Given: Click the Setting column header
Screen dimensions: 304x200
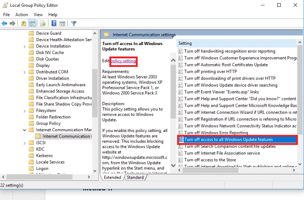Looking at the screenshot, I should (x=237, y=43).
